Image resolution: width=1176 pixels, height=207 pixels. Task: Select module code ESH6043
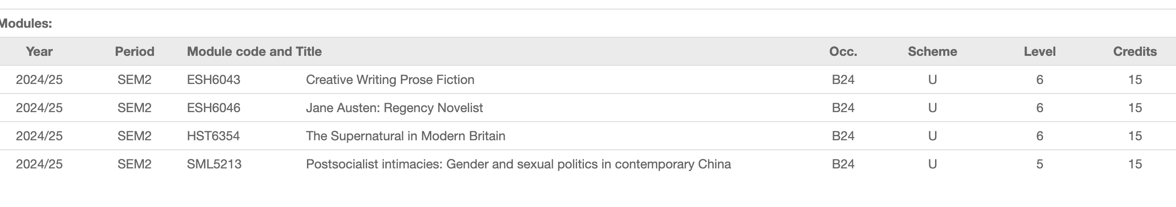coord(214,79)
